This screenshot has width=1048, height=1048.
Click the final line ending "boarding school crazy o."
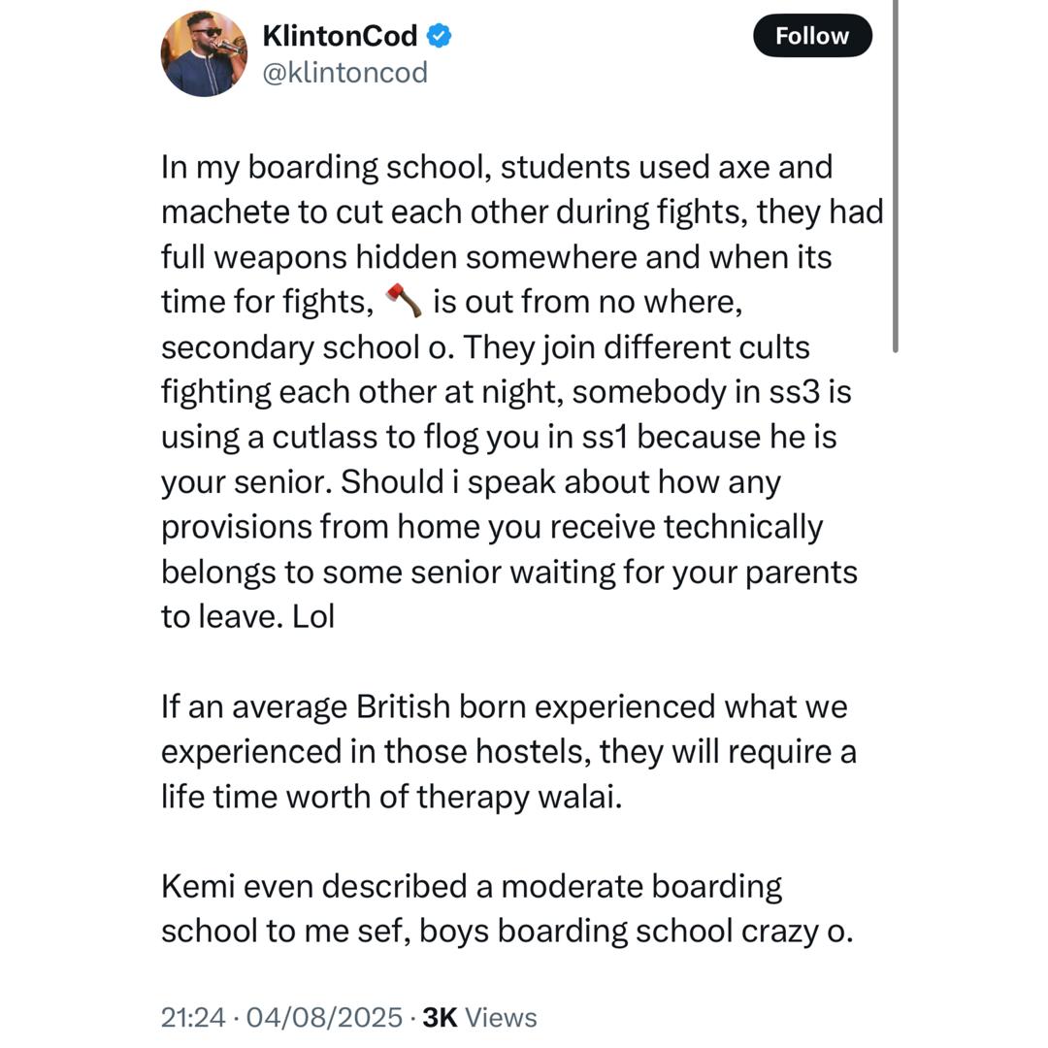point(507,931)
